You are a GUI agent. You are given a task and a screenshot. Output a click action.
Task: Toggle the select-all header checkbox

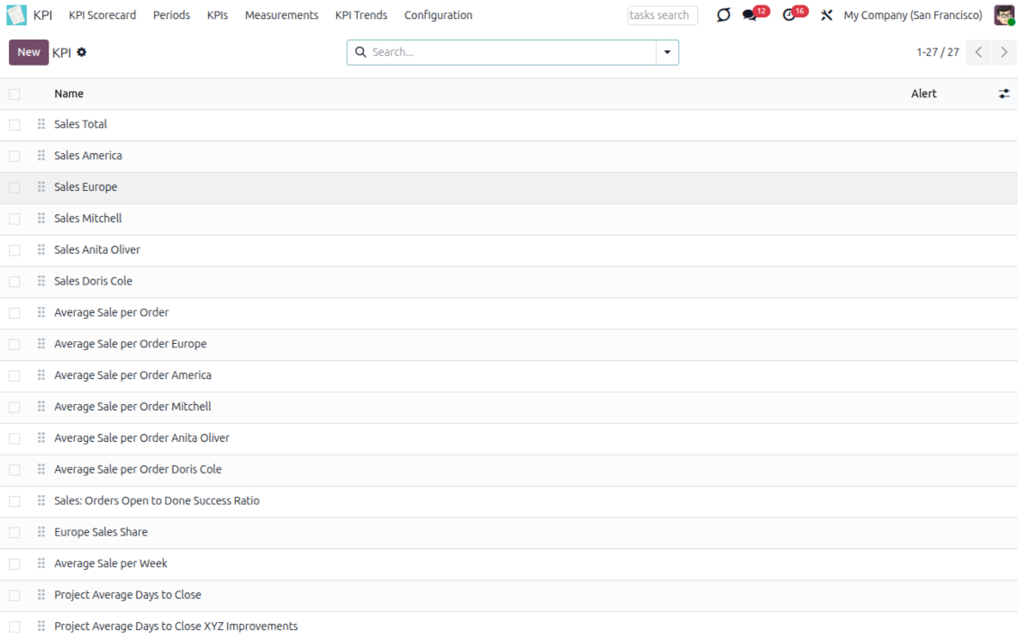14,94
